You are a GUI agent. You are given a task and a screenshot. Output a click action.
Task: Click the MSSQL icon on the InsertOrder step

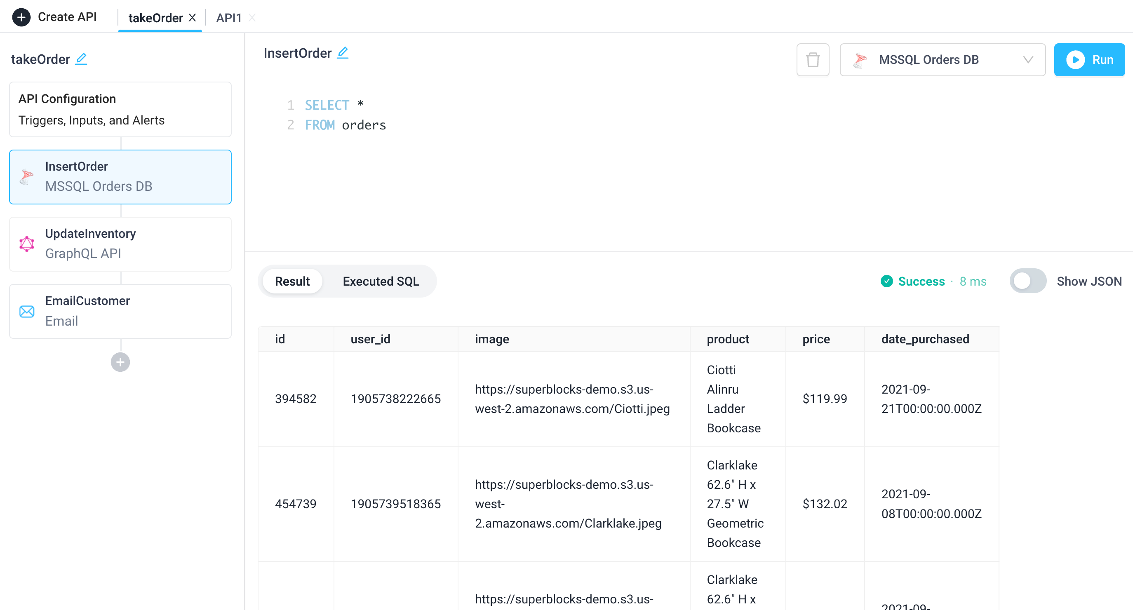click(x=26, y=176)
